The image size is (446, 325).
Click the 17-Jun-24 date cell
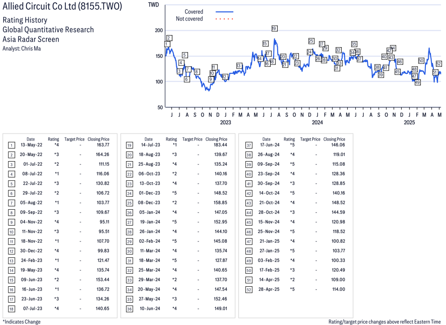[x=270, y=145]
